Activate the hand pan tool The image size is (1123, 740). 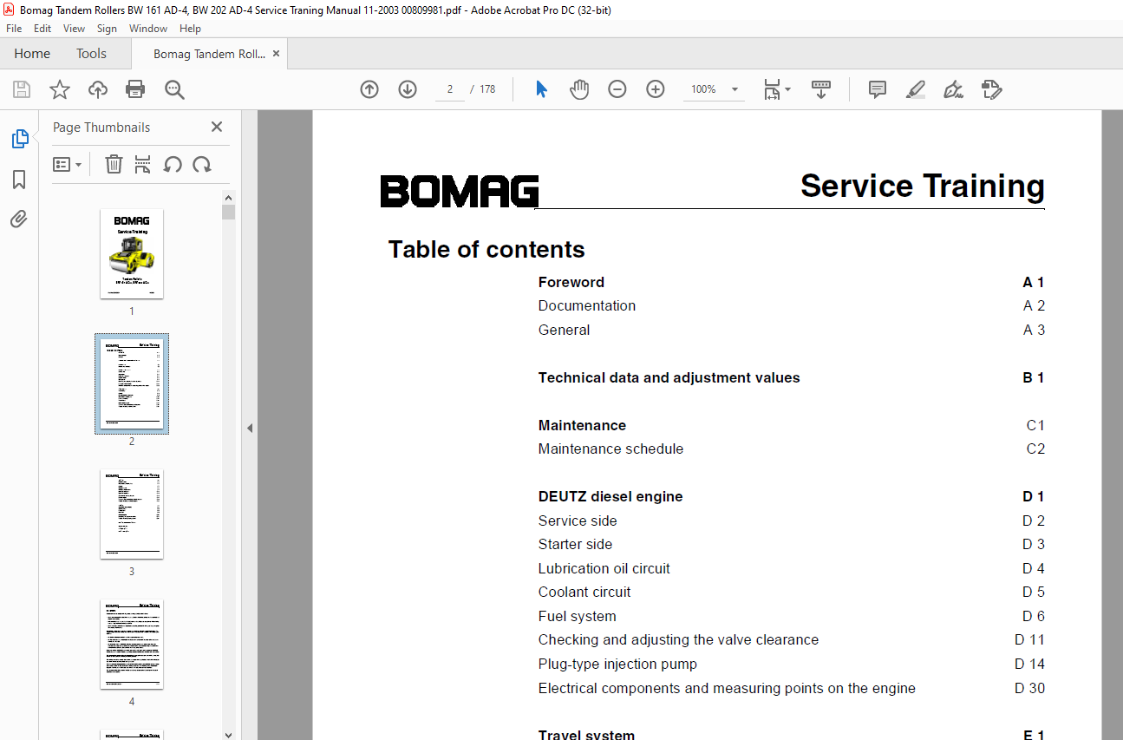tap(579, 89)
